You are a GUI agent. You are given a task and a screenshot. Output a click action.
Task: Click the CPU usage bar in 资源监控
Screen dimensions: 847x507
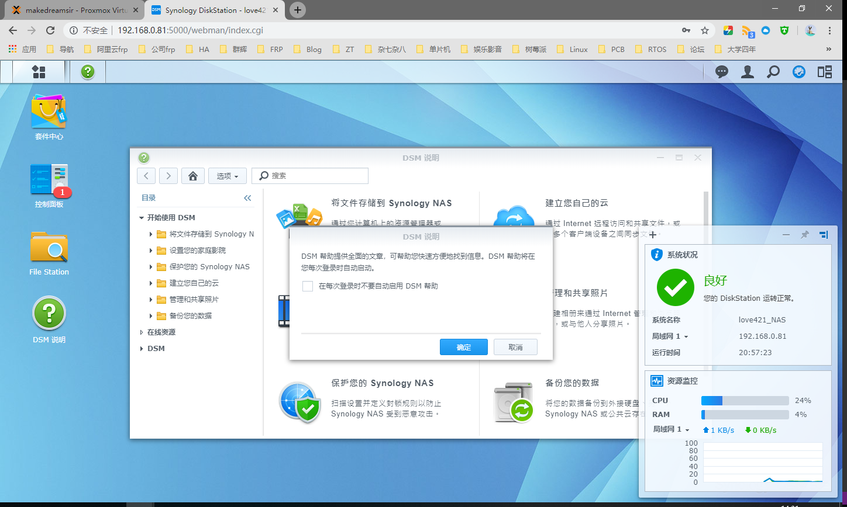point(745,401)
